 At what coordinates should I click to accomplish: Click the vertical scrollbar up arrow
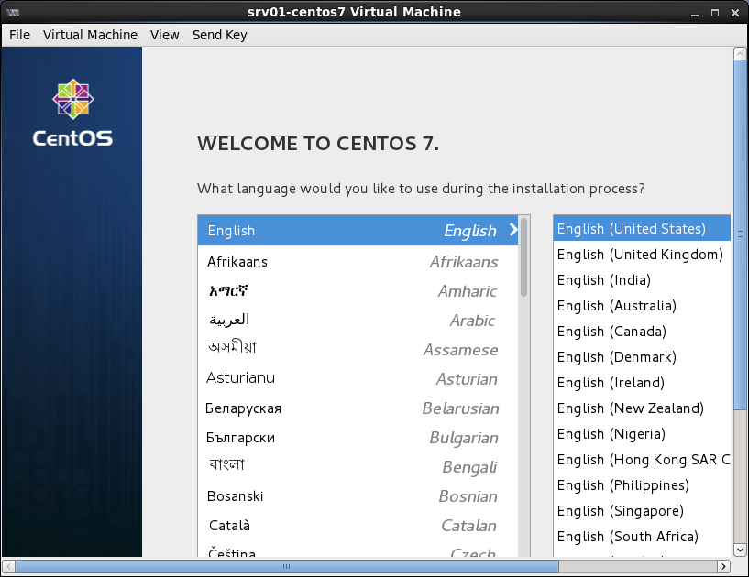pos(741,54)
